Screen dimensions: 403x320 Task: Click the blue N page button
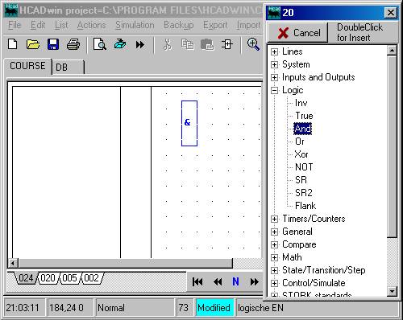click(x=235, y=281)
